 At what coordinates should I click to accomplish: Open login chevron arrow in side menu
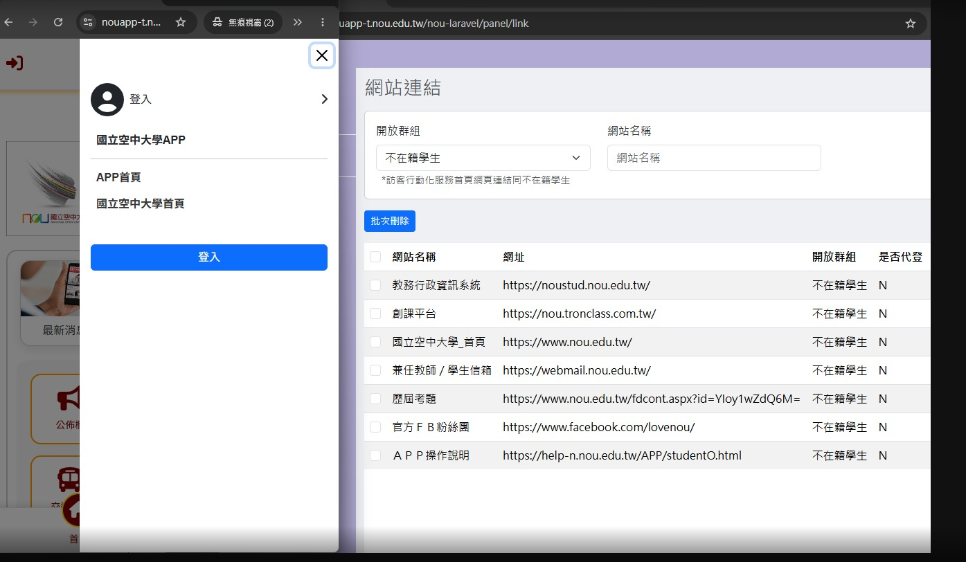pos(324,100)
